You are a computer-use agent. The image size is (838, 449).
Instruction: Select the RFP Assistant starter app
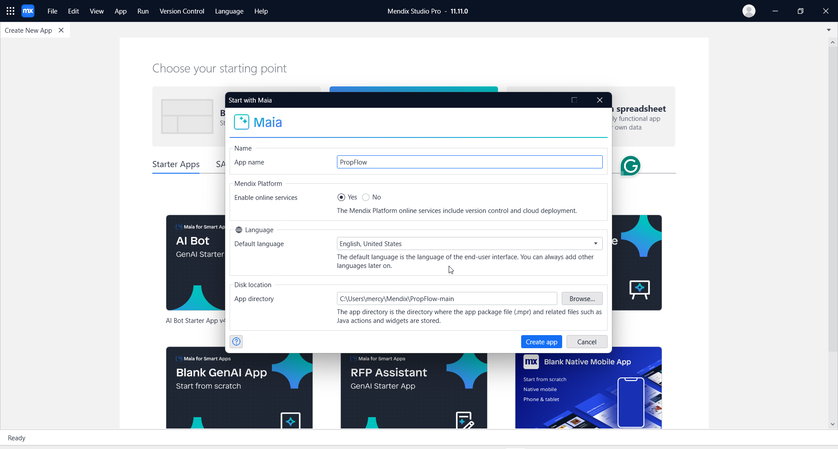pyautogui.click(x=414, y=391)
